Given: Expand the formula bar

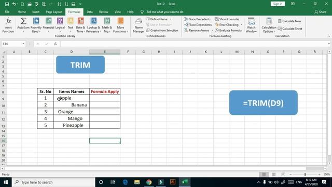Looking at the screenshot, I should coord(328,44).
